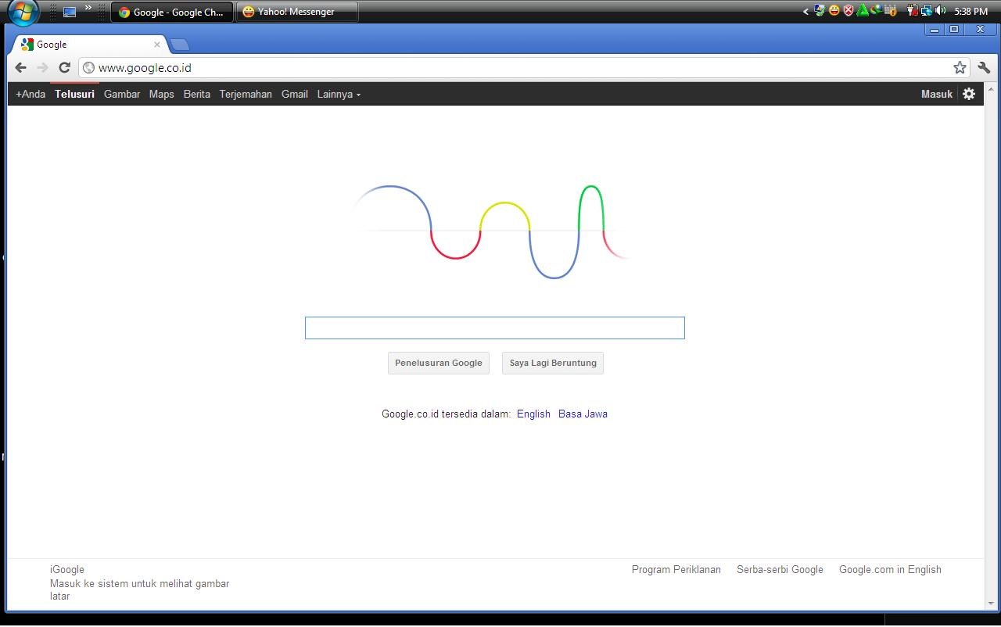Click Penelusuran Google button
Image resolution: width=1001 pixels, height=627 pixels.
(439, 363)
